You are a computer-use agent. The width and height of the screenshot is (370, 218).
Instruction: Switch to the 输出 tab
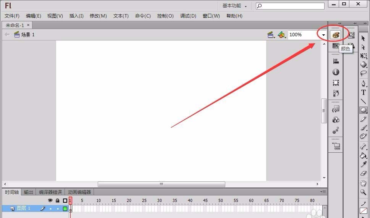click(x=29, y=192)
